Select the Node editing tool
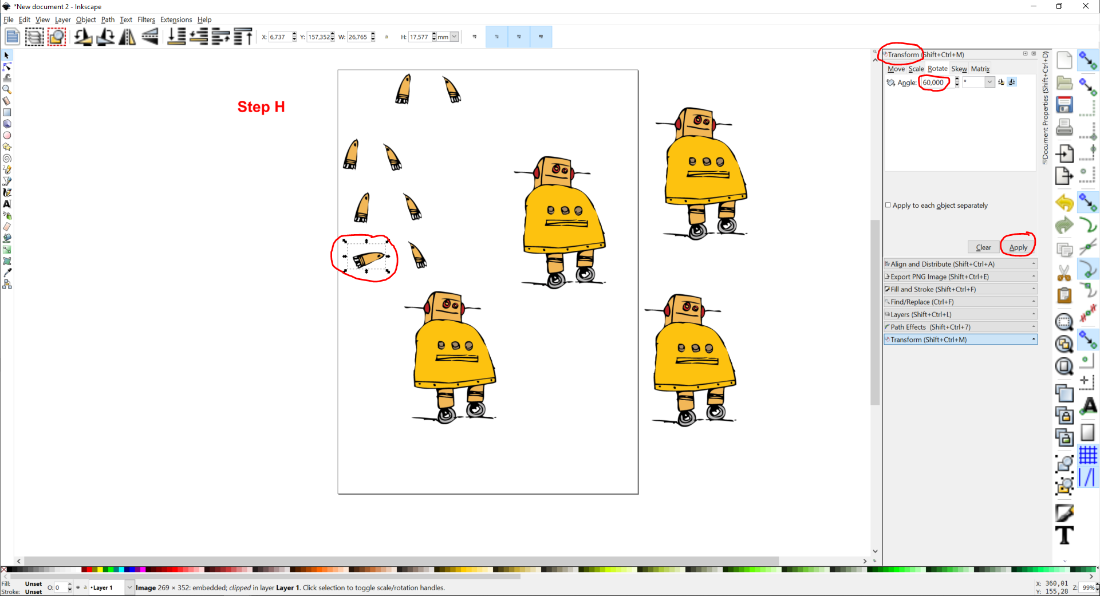The width and height of the screenshot is (1100, 596). coord(7,67)
